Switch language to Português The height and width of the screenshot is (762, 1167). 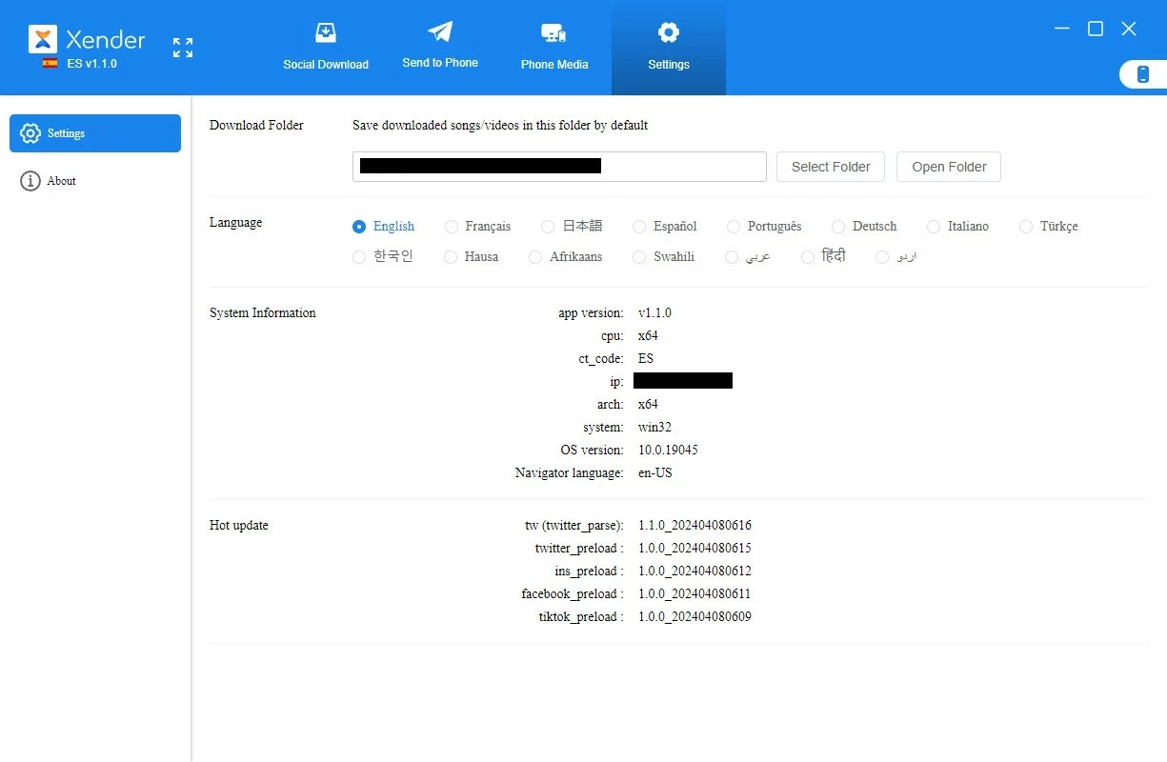tap(734, 227)
